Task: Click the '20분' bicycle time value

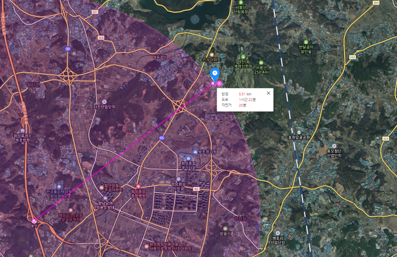Action: point(242,105)
